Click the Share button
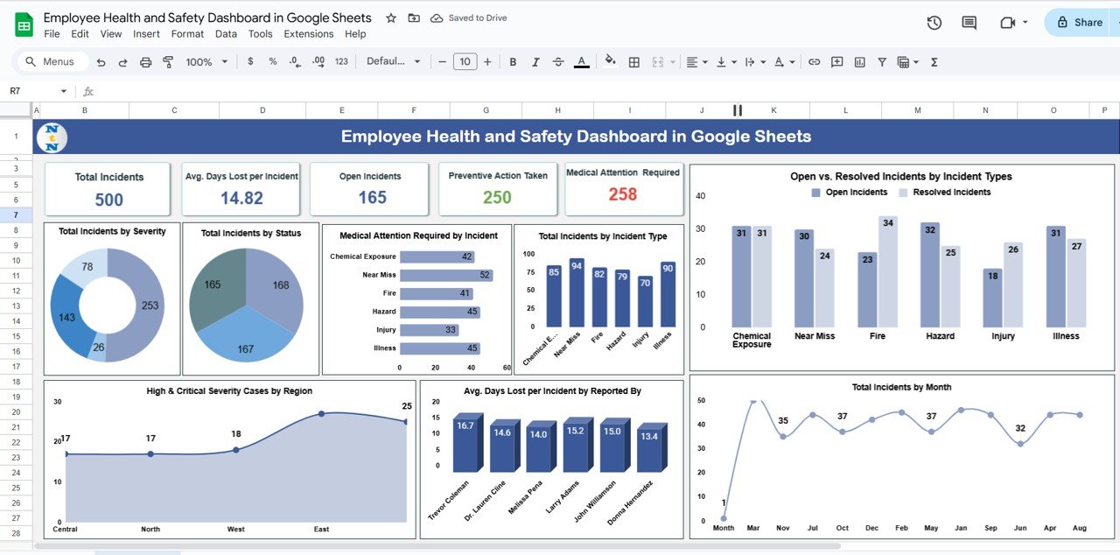 (1080, 23)
